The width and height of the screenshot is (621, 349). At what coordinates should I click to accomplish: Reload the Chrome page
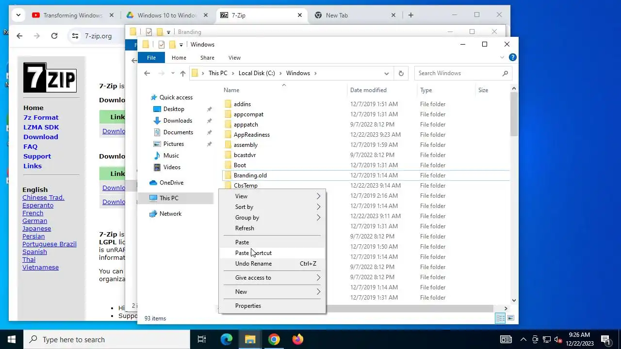[x=54, y=36]
